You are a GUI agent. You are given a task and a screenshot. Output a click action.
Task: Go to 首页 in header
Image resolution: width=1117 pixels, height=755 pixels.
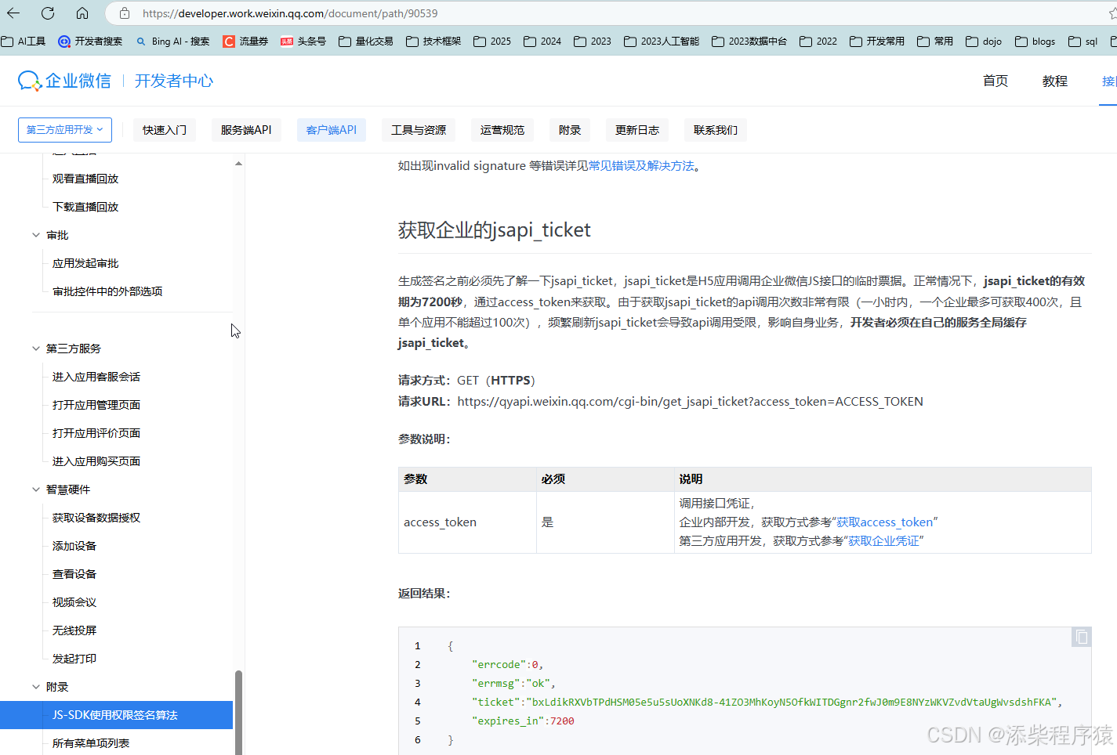click(x=996, y=81)
